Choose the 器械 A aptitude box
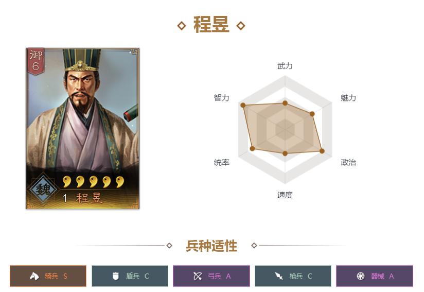424x292 pixels. (x=375, y=276)
